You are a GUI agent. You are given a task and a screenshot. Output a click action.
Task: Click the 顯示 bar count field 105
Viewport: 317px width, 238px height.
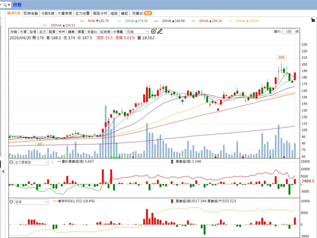pyautogui.click(x=288, y=31)
